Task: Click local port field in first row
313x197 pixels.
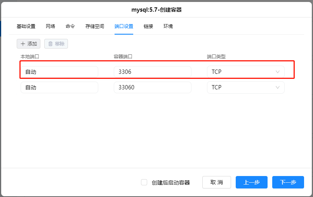Action: tap(59, 72)
